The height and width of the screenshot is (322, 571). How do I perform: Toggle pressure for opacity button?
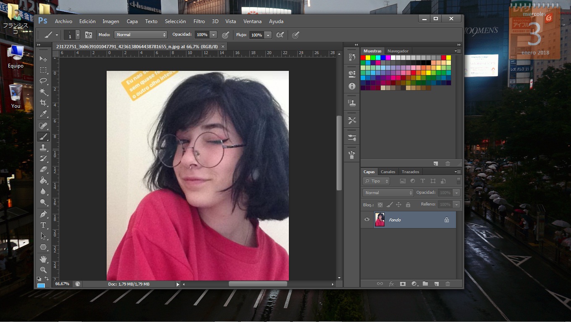pos(225,35)
